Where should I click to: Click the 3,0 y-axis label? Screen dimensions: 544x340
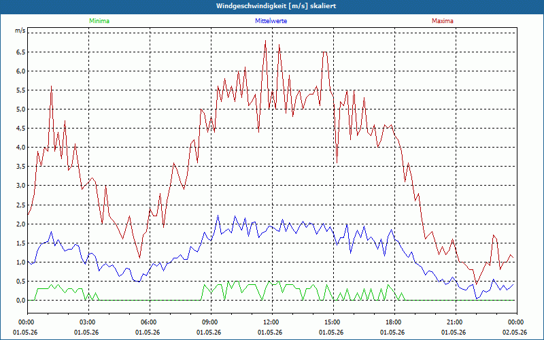[x=21, y=186]
